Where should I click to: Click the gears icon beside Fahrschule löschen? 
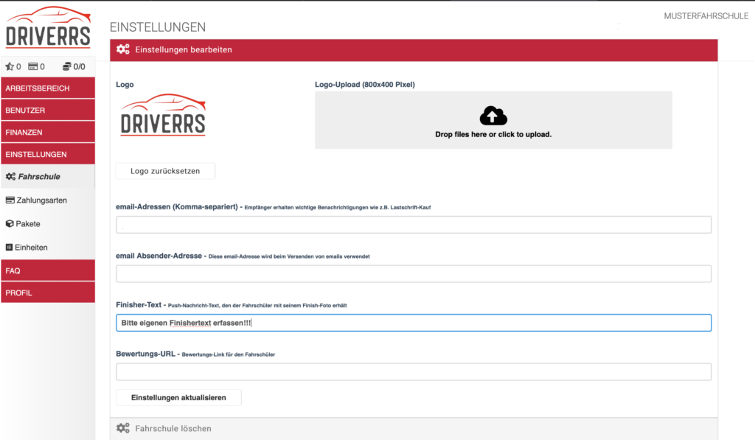pos(123,428)
